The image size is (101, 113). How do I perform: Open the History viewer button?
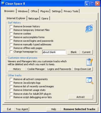pyautogui.click(x=17, y=69)
